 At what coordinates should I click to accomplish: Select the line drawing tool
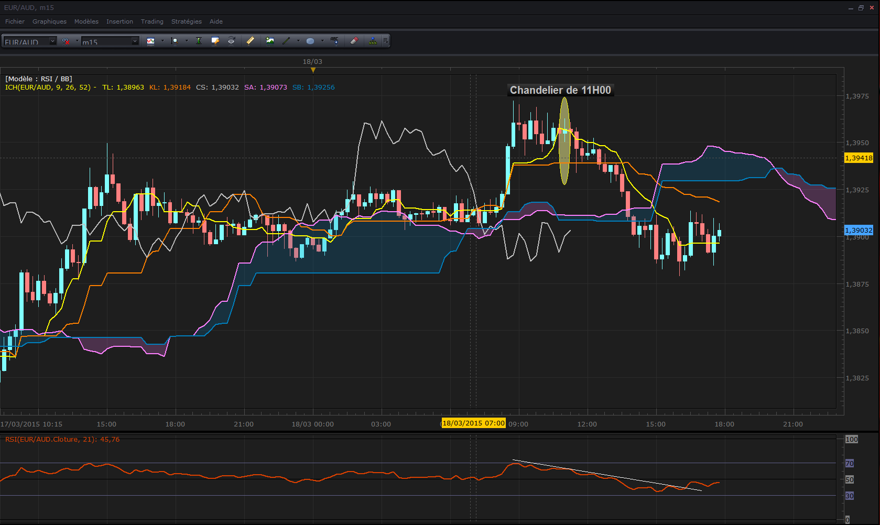tap(286, 41)
